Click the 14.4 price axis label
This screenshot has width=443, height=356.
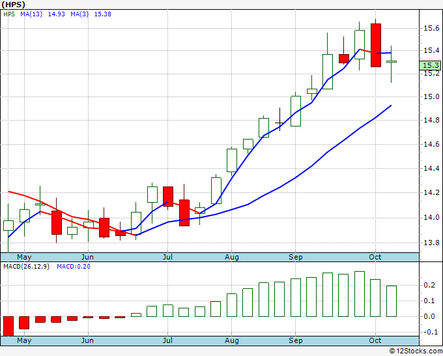431,168
